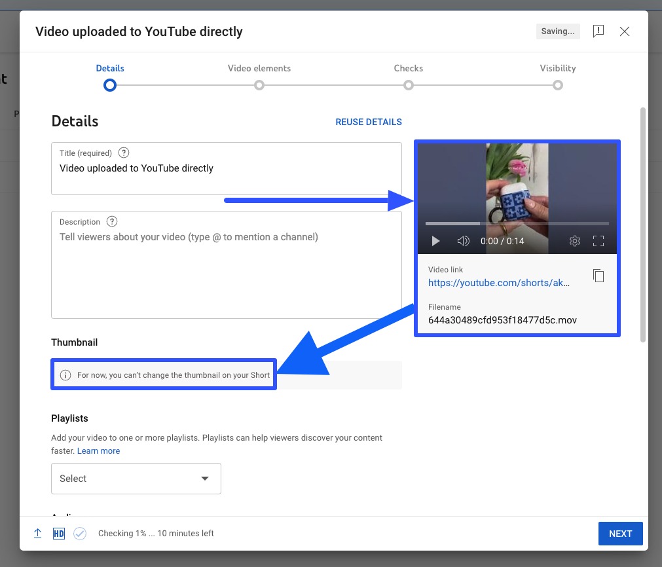The width and height of the screenshot is (662, 567).
Task: Play the video preview
Action: coord(435,241)
